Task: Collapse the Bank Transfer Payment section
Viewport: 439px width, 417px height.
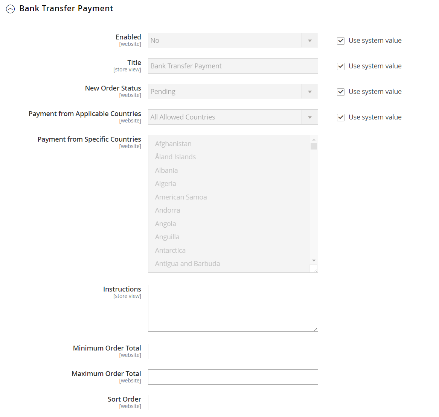Action: point(11,9)
